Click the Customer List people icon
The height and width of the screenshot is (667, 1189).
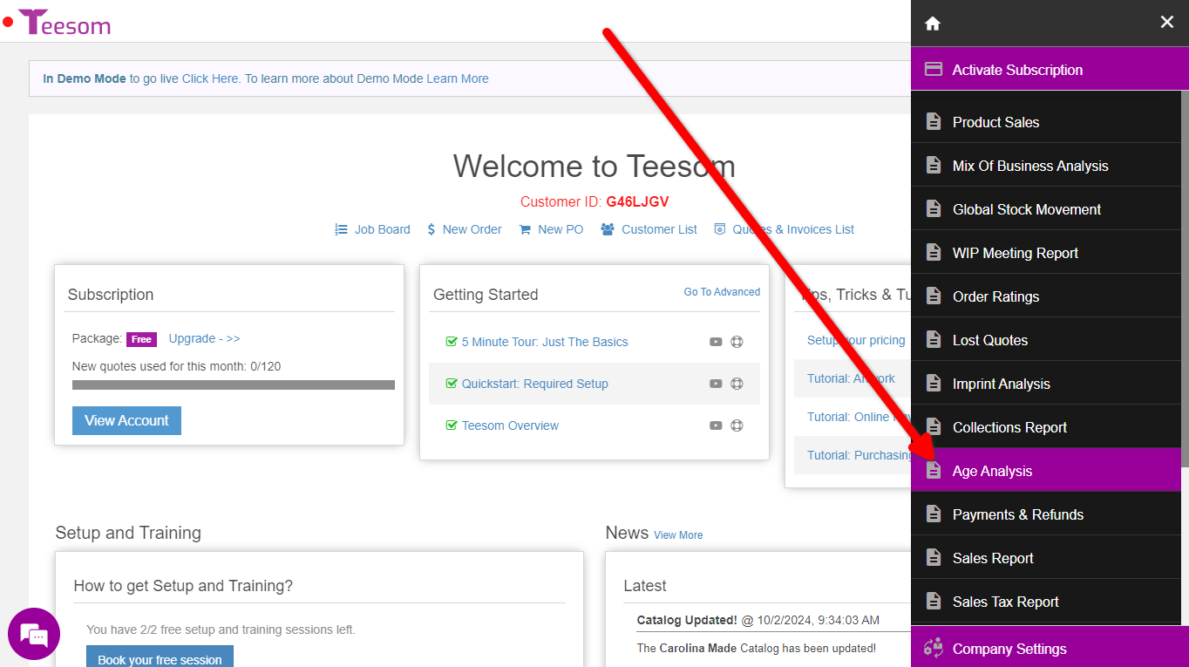pos(608,229)
